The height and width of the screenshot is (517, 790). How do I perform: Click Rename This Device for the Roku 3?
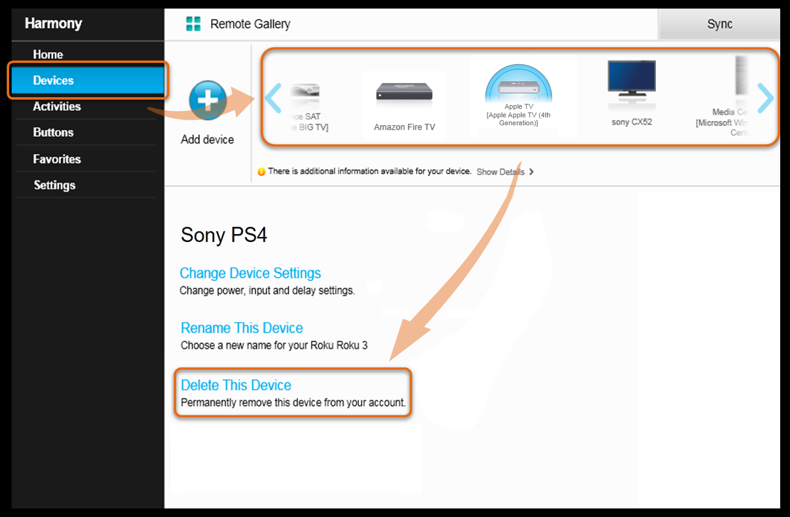pos(242,328)
